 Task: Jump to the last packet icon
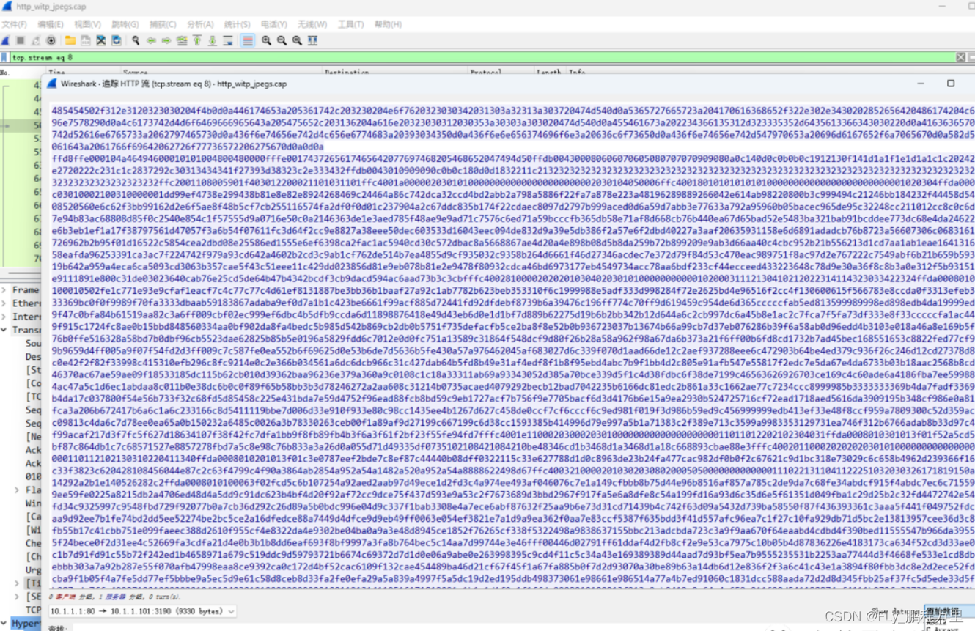pyautogui.click(x=212, y=40)
